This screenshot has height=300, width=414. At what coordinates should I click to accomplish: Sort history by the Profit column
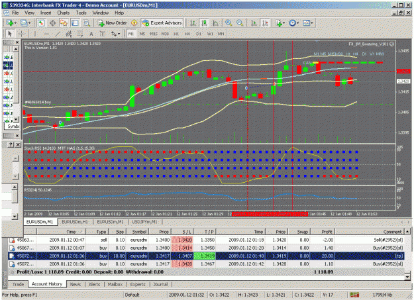tap(324, 232)
